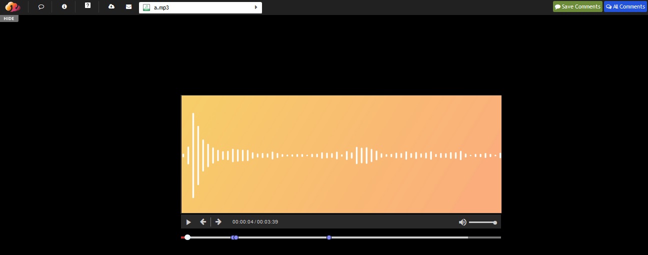The height and width of the screenshot is (255, 648).
Task: Click the audio file icon beside a.mp3
Action: pyautogui.click(x=146, y=7)
